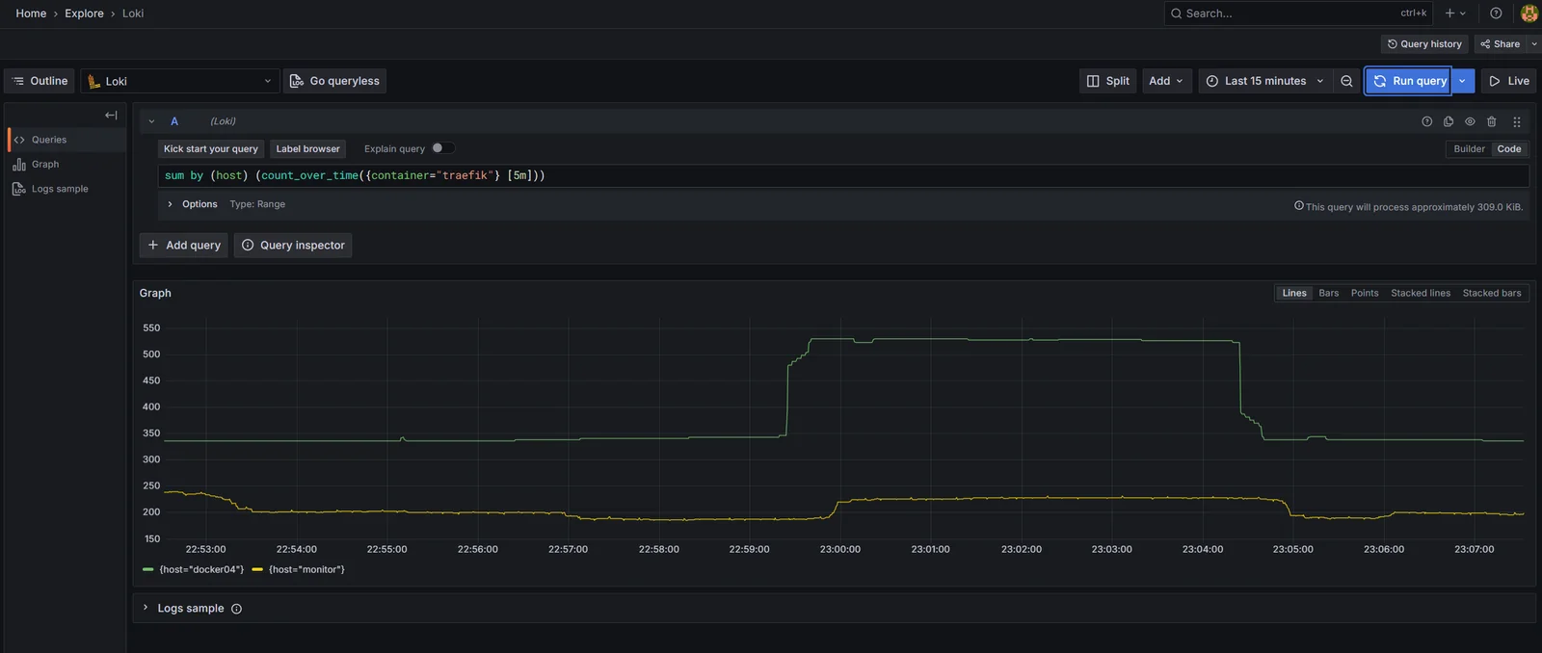Toggle the Explain query switch
This screenshot has height=653, width=1542.
tap(442, 148)
